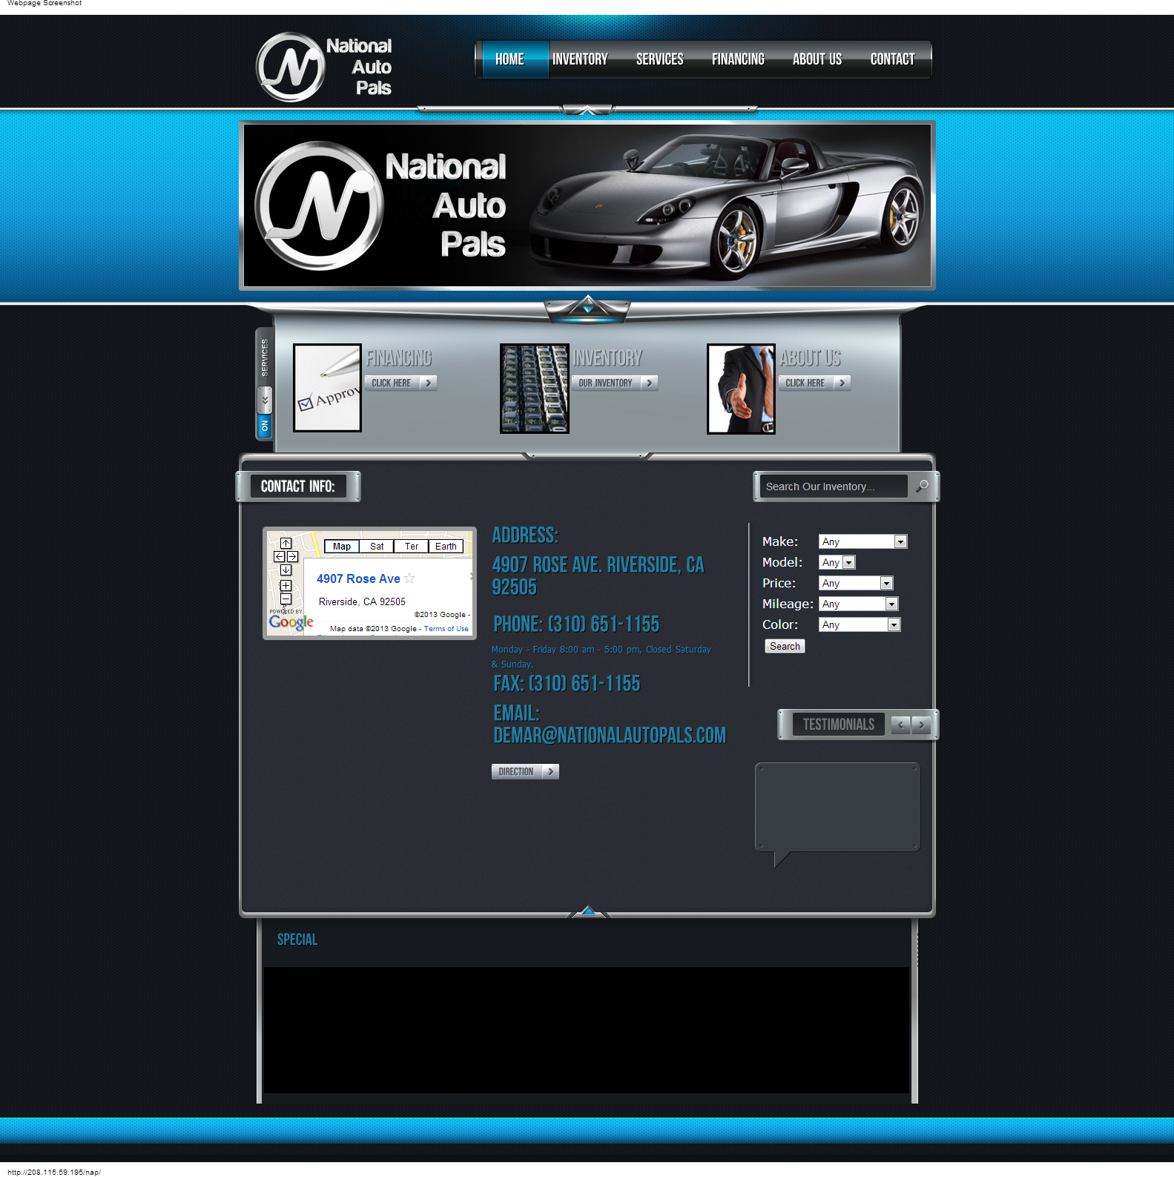Click the Search Our Inventory field

click(834, 487)
